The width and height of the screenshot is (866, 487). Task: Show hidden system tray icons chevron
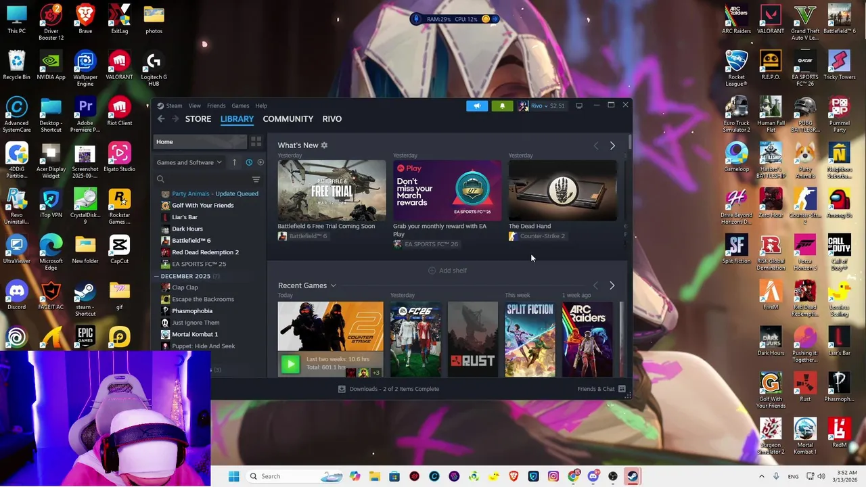(761, 476)
